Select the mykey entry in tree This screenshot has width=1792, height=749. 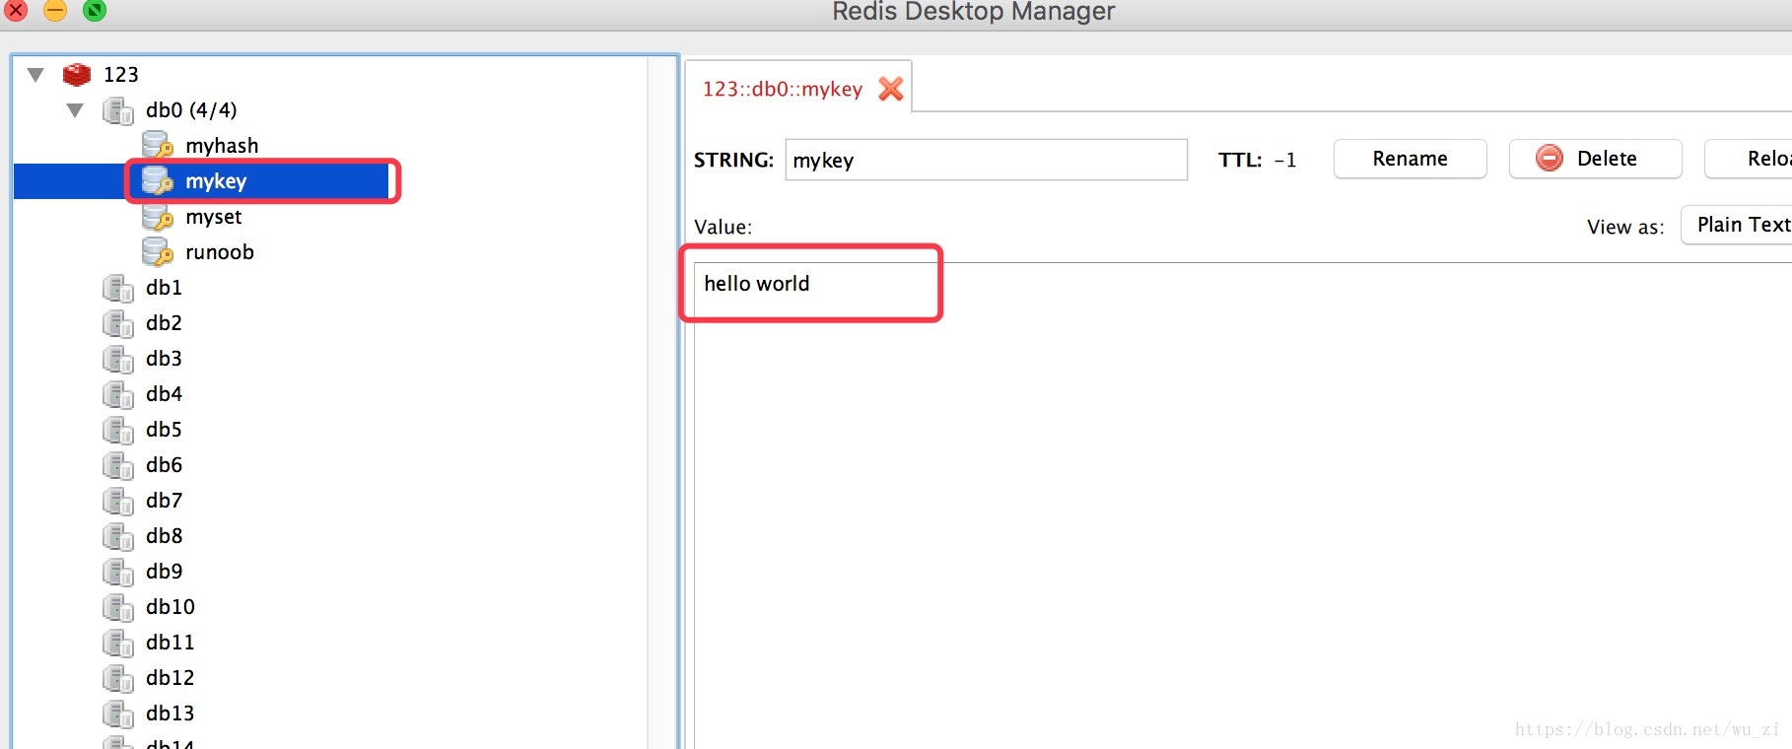[x=216, y=181]
